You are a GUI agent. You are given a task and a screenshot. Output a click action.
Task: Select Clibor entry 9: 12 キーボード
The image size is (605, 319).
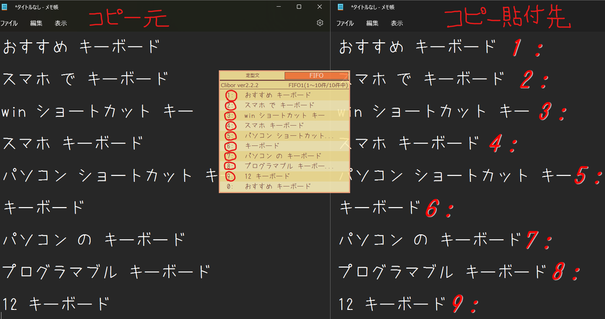click(284, 176)
